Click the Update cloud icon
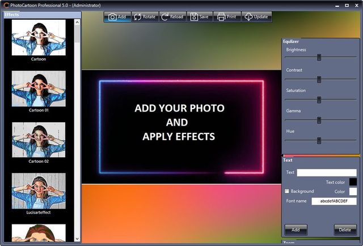The image size is (363, 246). click(x=248, y=17)
